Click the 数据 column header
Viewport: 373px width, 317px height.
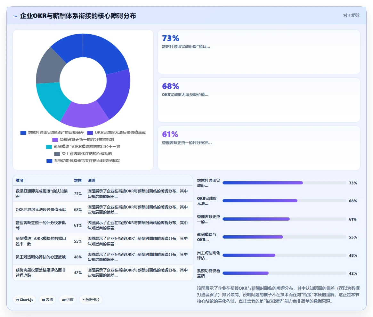coord(77,180)
